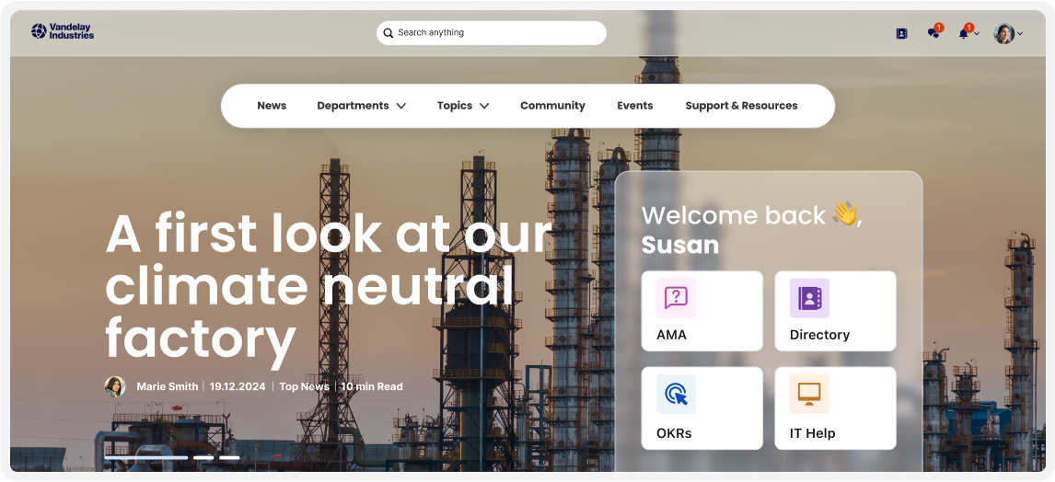
Task: Expand the notifications dropdown chevron
Action: click(x=977, y=34)
